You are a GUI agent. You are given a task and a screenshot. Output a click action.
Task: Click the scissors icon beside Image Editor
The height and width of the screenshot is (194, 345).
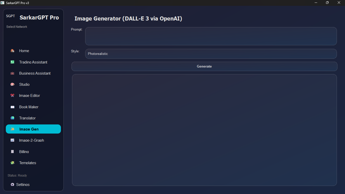pos(12,96)
